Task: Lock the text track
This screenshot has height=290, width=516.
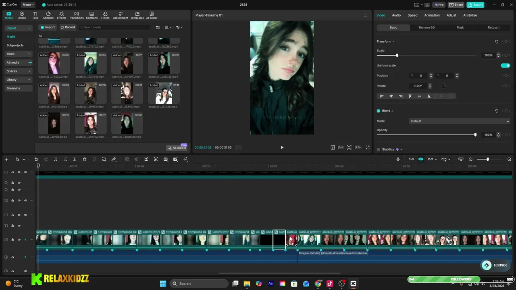Action: click(12, 226)
